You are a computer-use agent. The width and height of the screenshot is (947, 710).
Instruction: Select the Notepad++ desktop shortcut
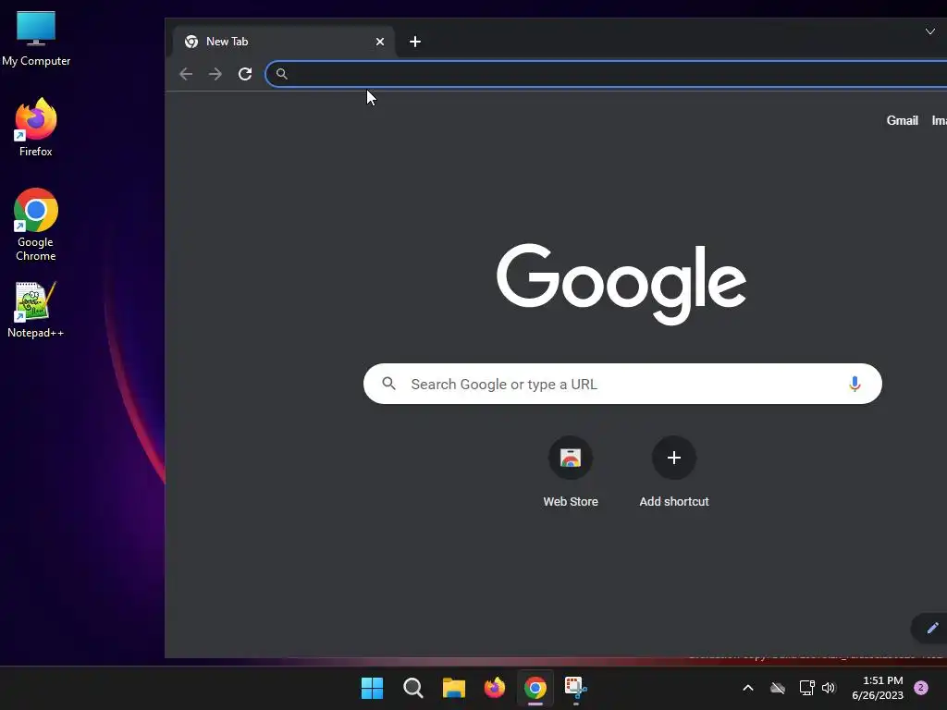[36, 309]
